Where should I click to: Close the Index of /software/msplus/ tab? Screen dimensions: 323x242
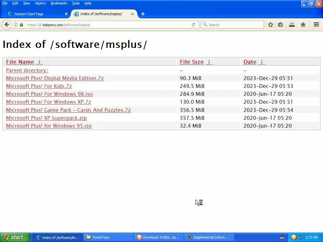(x=132, y=14)
